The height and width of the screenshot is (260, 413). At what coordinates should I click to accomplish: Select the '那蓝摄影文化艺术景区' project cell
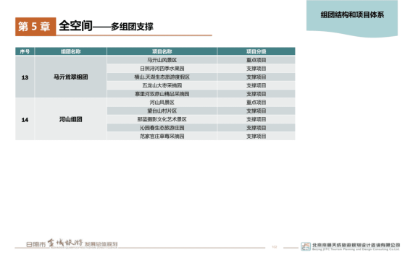[162, 119]
